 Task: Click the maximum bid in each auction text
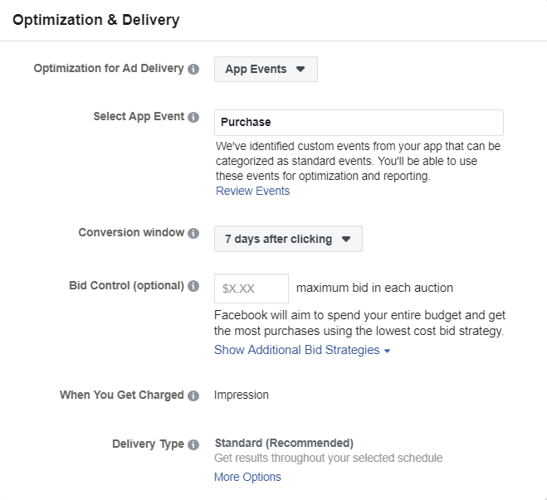click(374, 288)
